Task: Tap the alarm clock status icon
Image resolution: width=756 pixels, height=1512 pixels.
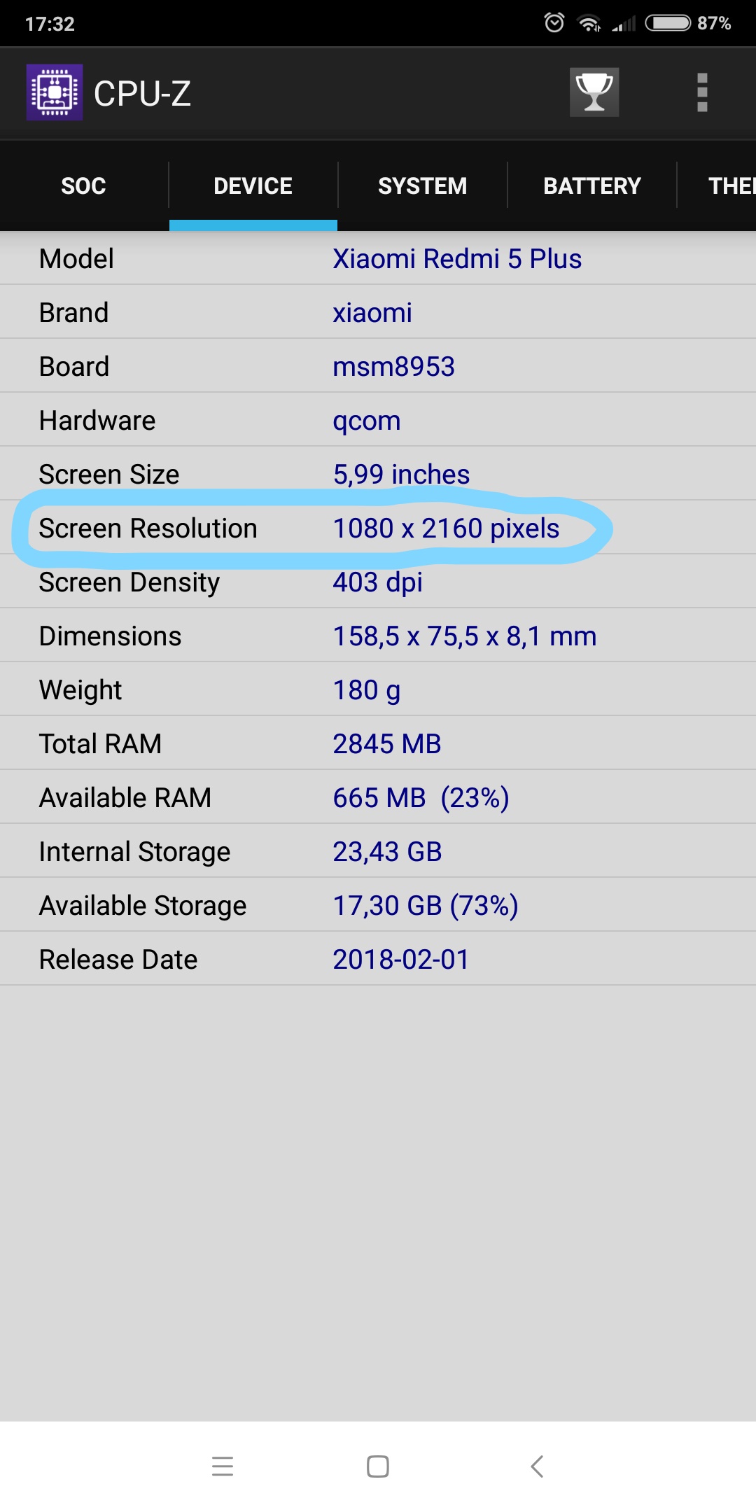Action: 554,23
